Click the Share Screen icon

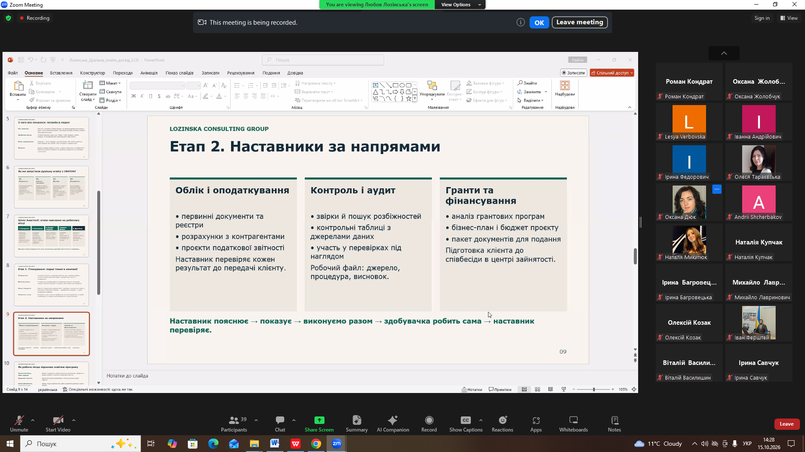click(319, 420)
